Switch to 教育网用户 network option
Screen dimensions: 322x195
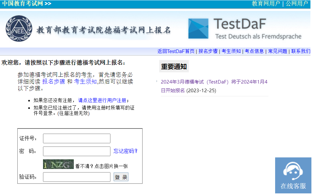266,4
